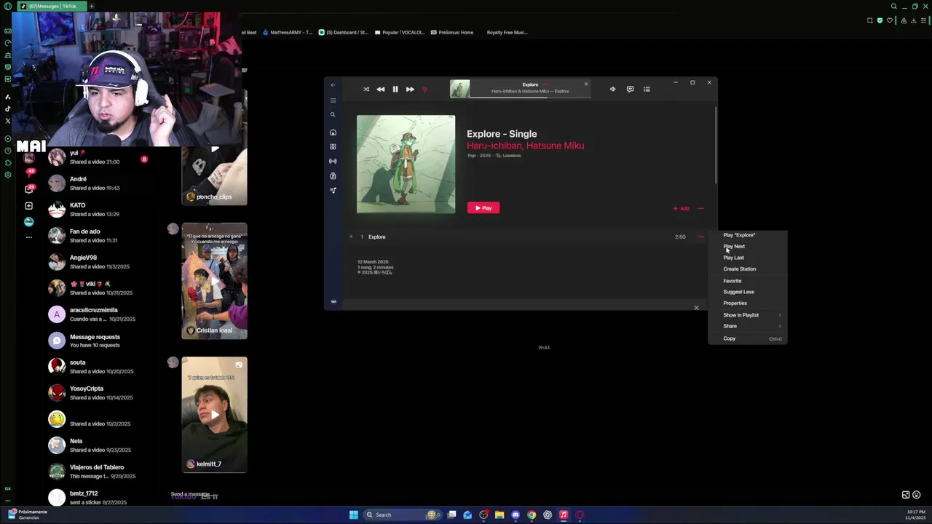Open Popular VOCALOID bookmark
Viewport: 932px width, 524px height.
tap(400, 32)
